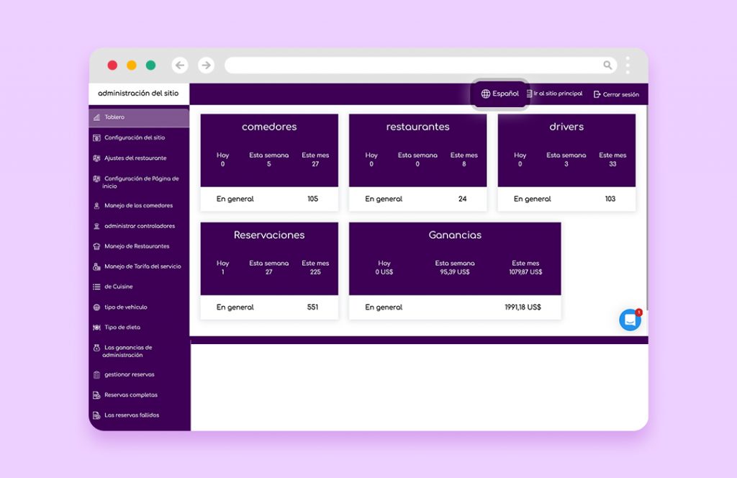Image resolution: width=737 pixels, height=478 pixels.
Task: Click the Manejo de Tarifa del servicio icon
Action: coord(96,266)
